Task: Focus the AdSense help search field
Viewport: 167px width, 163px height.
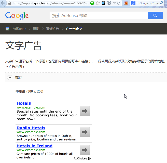Action: click(99, 15)
